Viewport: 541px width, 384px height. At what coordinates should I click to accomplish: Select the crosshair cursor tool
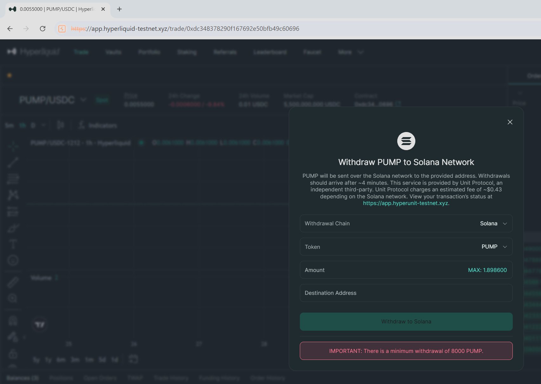13,146
